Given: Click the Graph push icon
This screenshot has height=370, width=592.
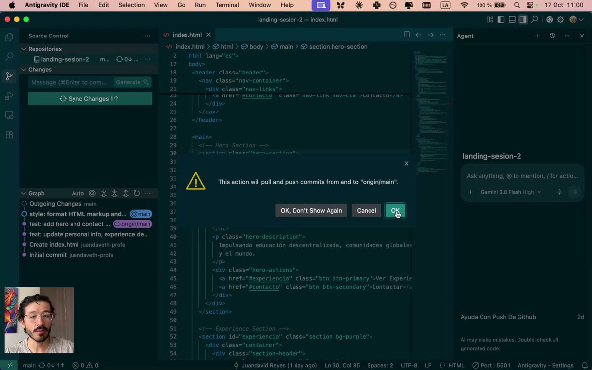Looking at the screenshot, I should point(125,193).
